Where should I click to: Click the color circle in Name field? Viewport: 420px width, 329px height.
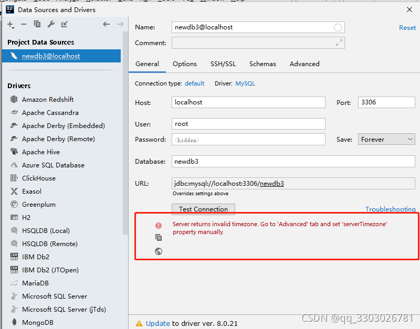coord(338,28)
